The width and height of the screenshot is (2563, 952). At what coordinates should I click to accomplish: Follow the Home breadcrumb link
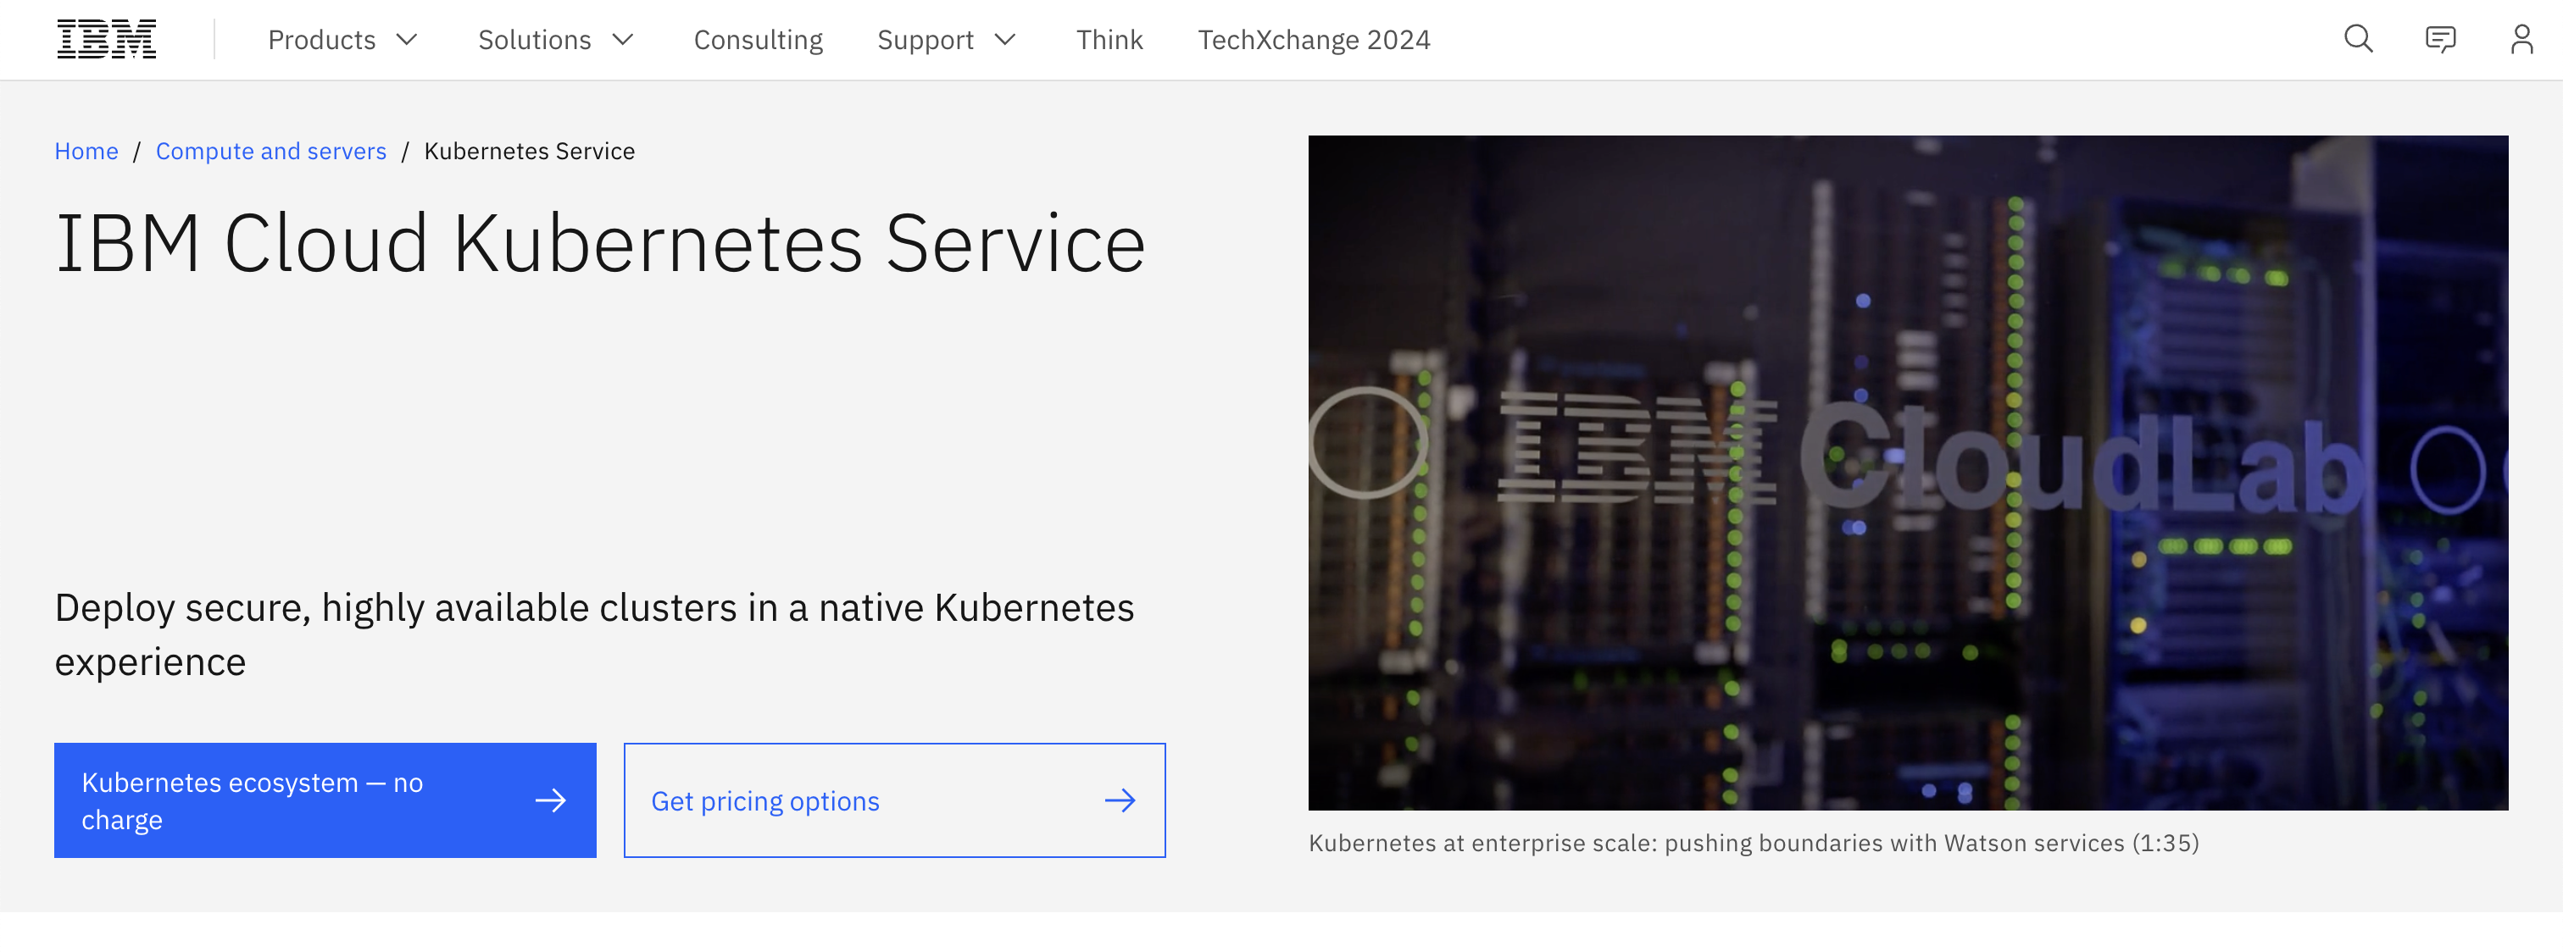point(86,152)
